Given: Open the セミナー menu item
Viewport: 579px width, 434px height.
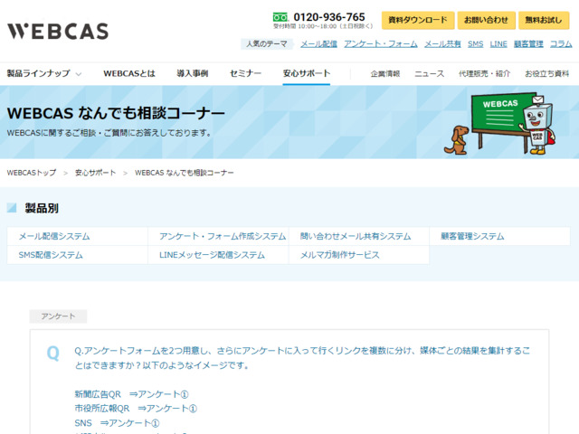Looking at the screenshot, I should click(x=245, y=73).
